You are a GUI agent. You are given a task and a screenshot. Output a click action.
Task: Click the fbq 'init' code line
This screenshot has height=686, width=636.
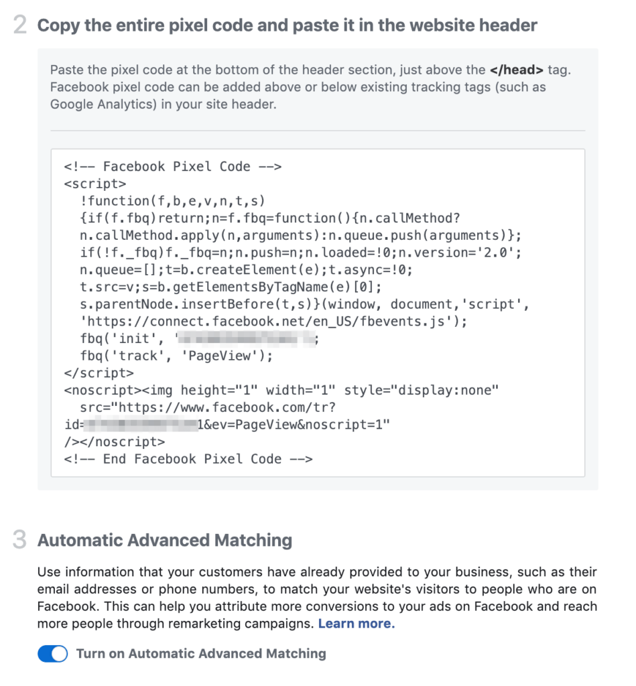click(x=127, y=339)
